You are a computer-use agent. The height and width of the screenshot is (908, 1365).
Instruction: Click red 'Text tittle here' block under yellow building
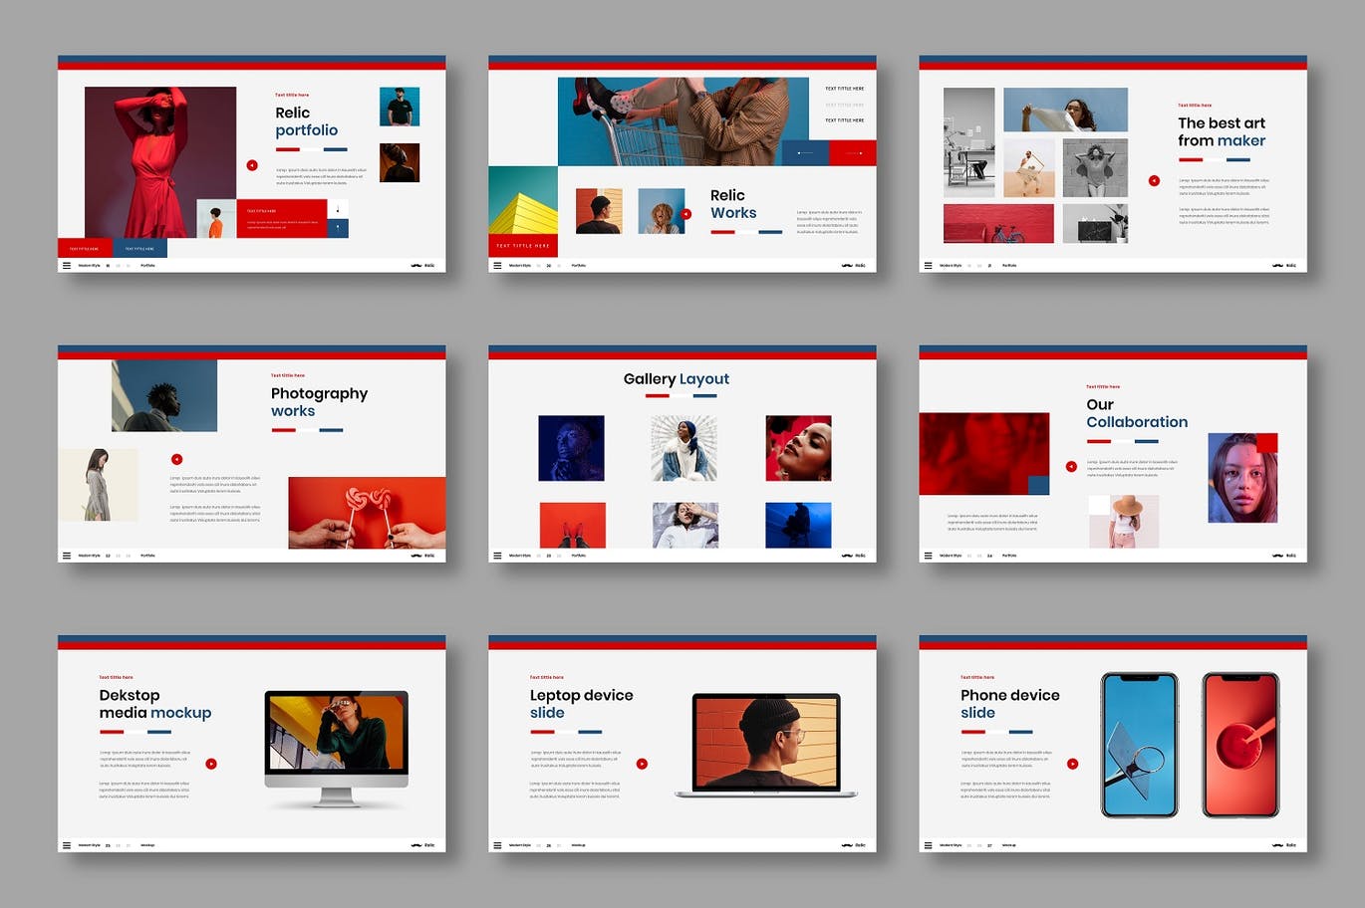tap(523, 245)
